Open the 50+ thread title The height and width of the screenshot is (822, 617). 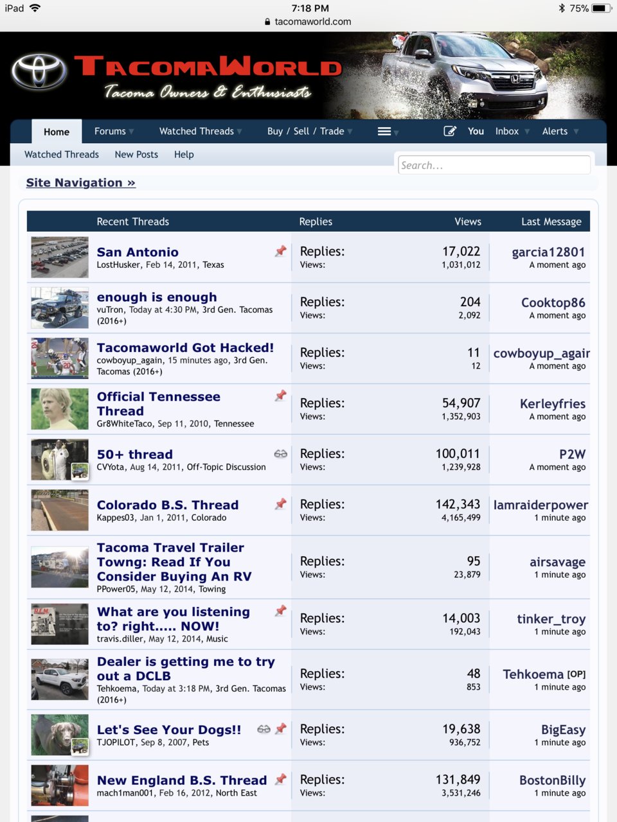click(135, 454)
